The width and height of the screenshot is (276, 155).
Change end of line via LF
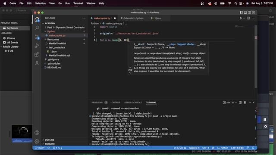tap(213, 148)
